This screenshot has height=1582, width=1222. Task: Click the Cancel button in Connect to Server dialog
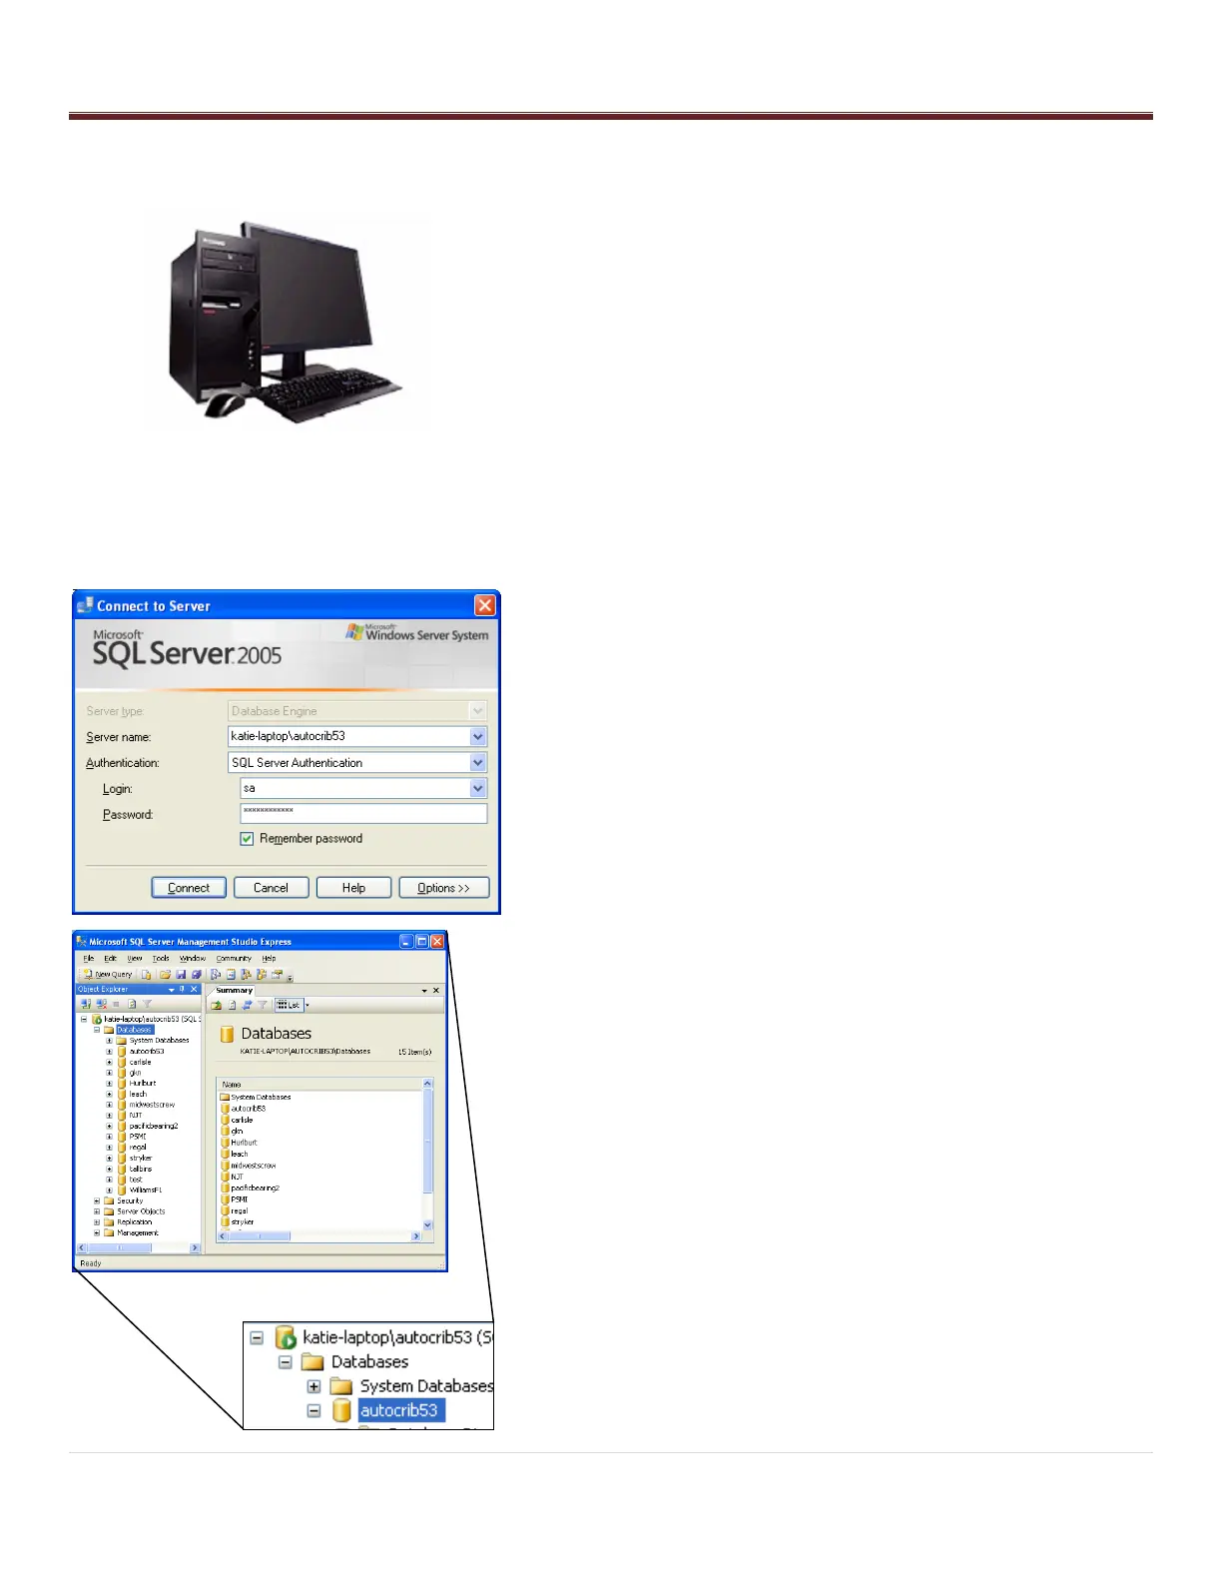click(271, 888)
